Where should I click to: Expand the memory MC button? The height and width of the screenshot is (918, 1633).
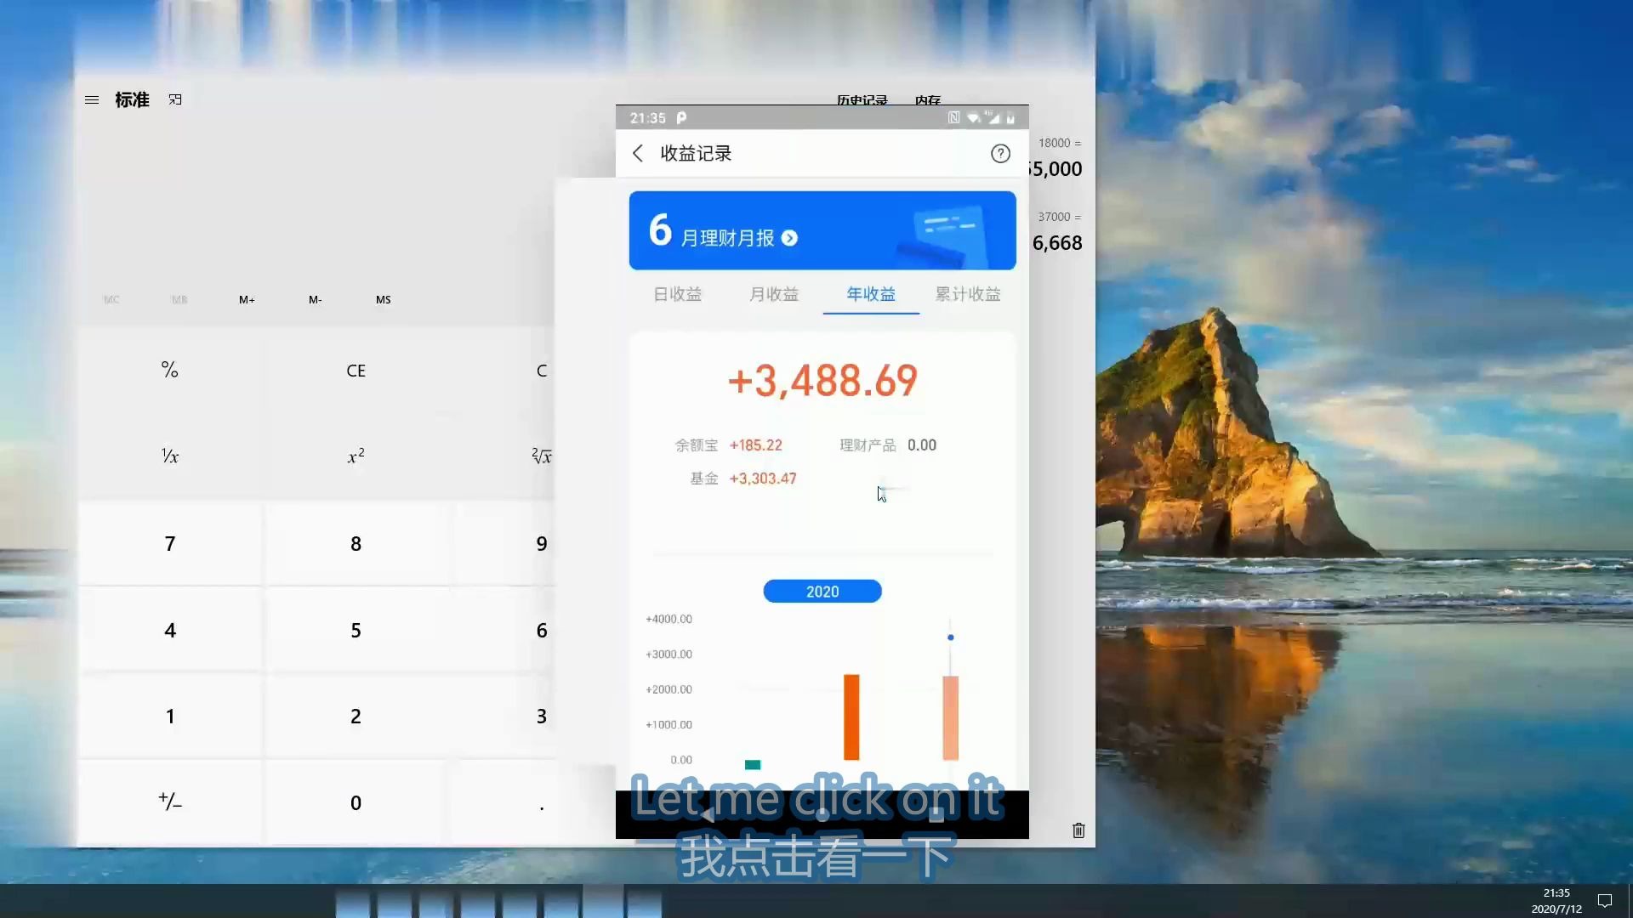click(x=112, y=299)
